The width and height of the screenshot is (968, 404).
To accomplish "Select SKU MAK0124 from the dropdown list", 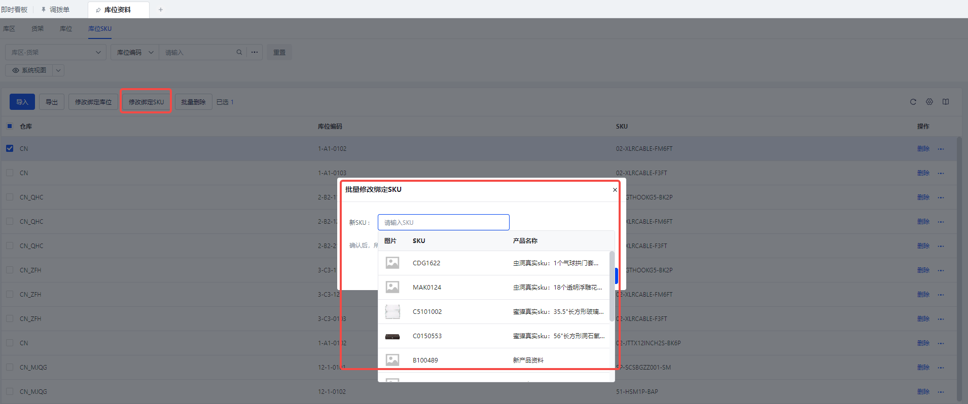I will tap(494, 287).
